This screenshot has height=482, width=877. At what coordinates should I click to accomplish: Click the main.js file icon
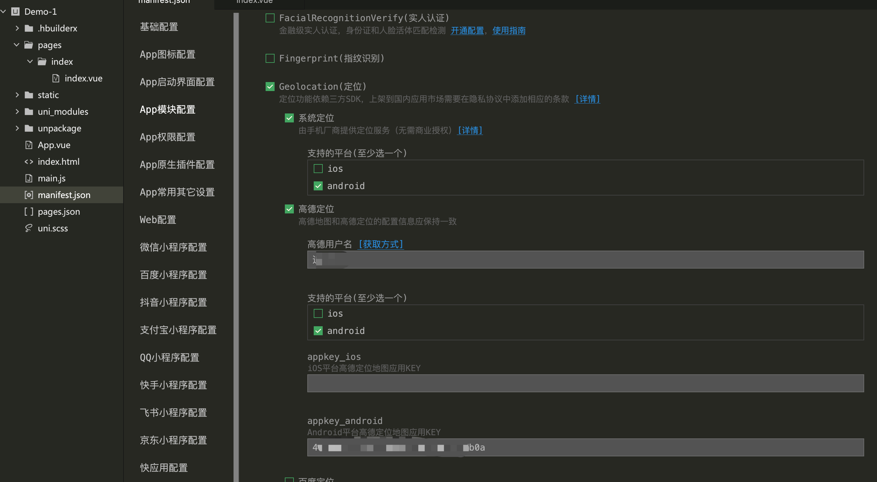(29, 178)
